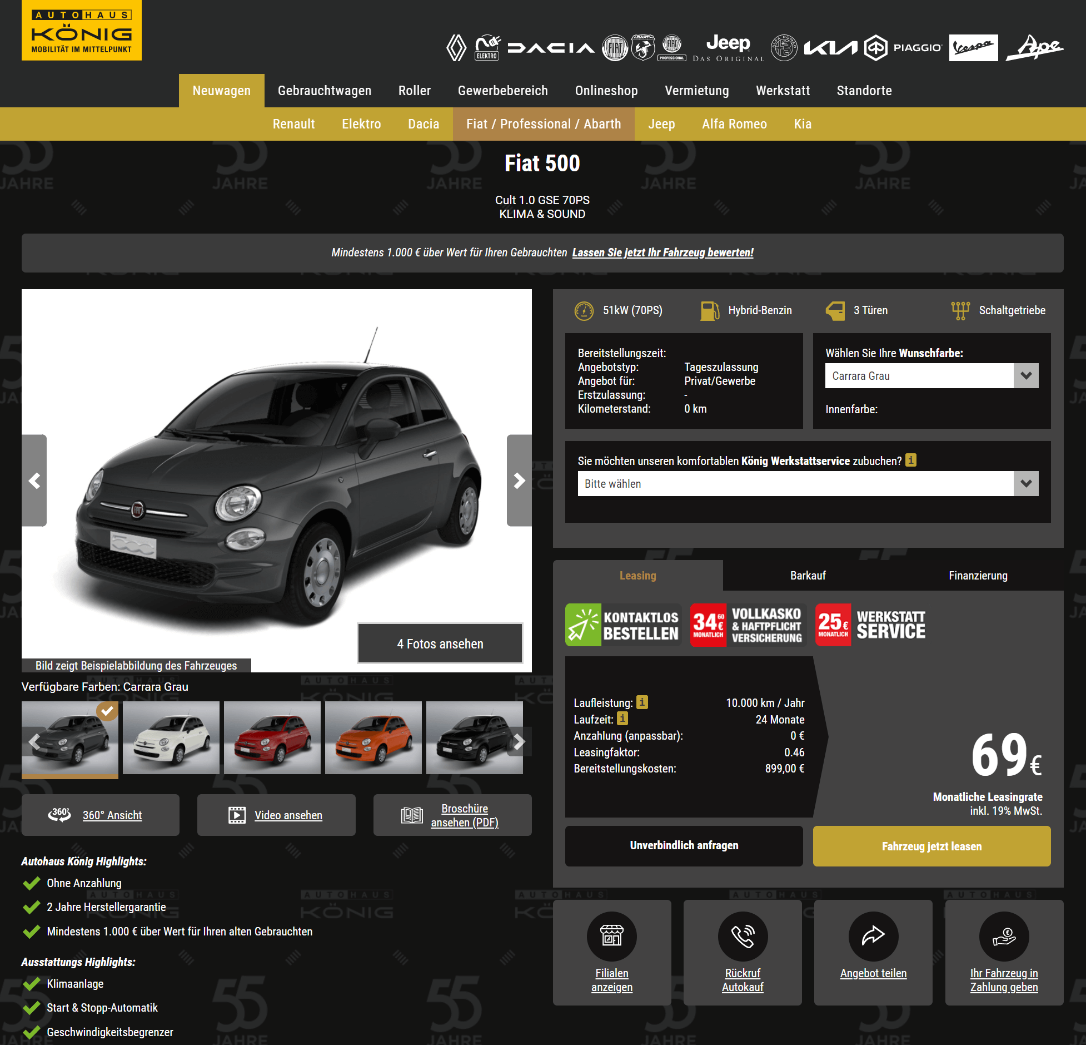Open the Vermietung menu item

point(697,91)
